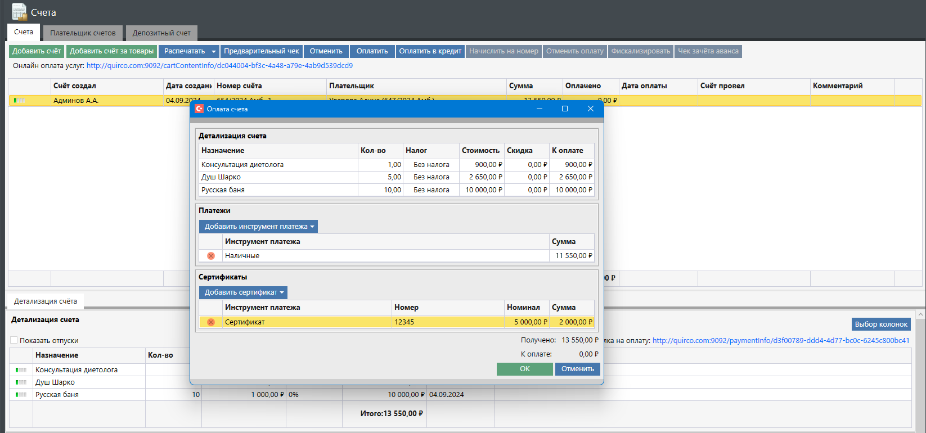Image resolution: width=926 pixels, height=433 pixels.
Task: Enable the Показать отпуски checkbox
Action: [x=14, y=340]
